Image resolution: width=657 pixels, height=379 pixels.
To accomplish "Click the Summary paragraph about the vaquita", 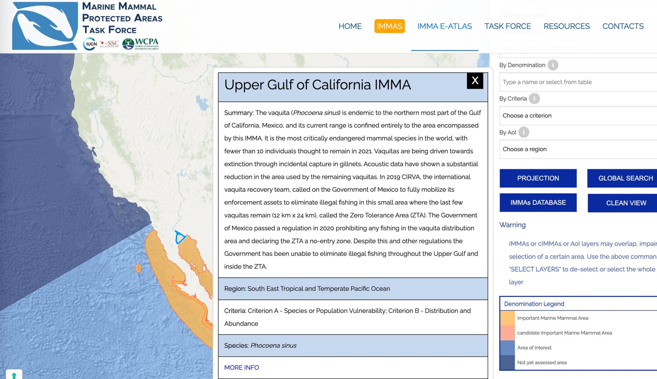I will [353, 190].
